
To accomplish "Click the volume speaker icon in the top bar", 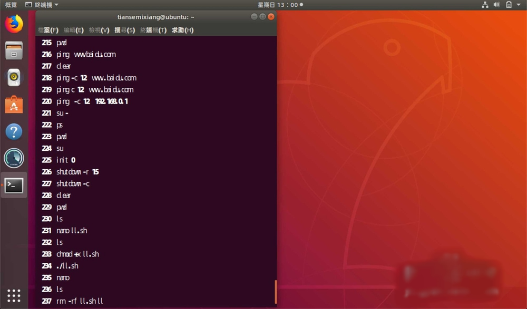I will pos(496,4).
